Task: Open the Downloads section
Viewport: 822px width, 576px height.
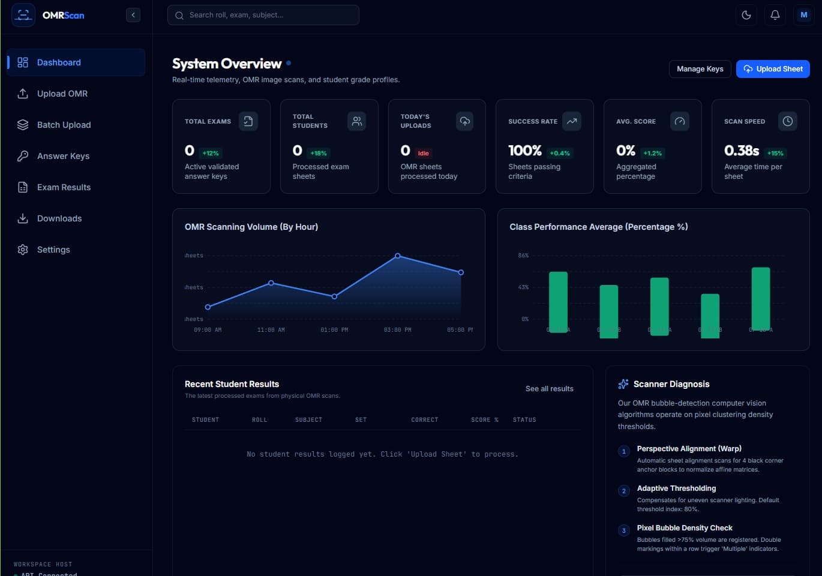Action: click(76, 218)
